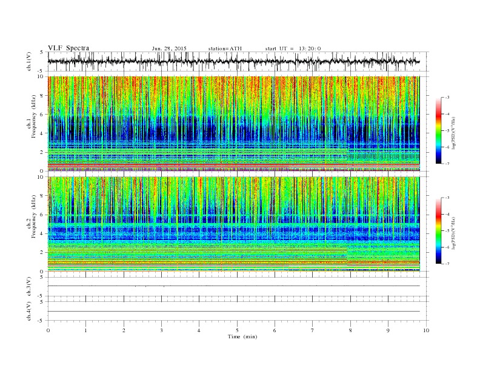Click time axis tick label "9"

click(x=388, y=330)
